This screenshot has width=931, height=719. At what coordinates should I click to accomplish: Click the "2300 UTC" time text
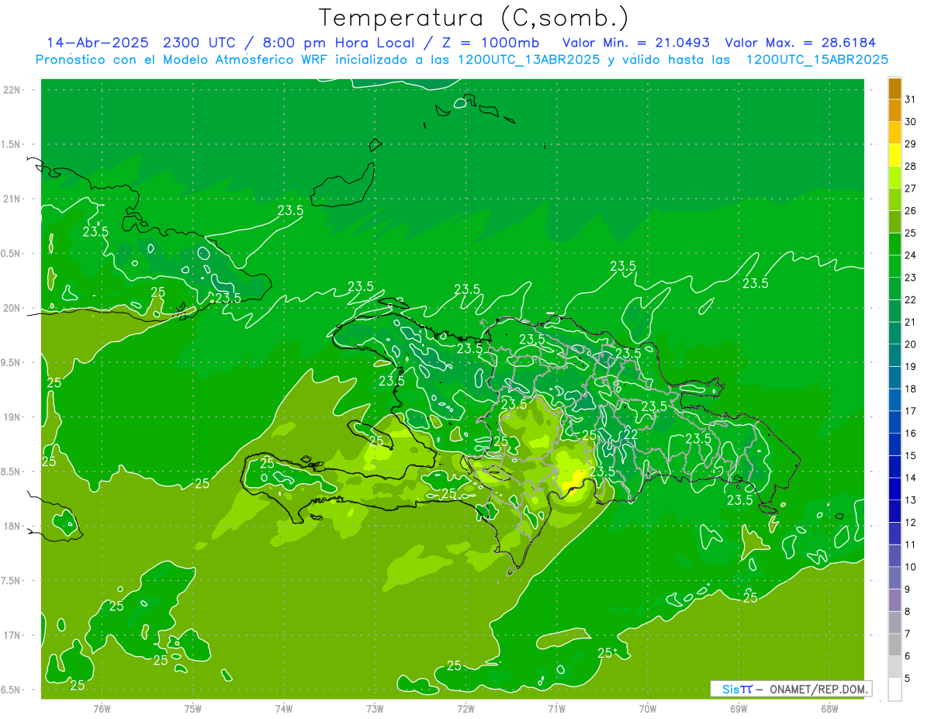[201, 43]
